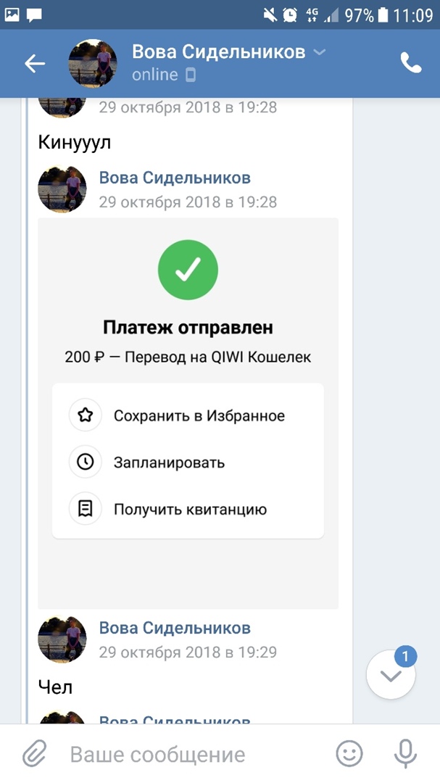Tap the back arrow in header

35,64
